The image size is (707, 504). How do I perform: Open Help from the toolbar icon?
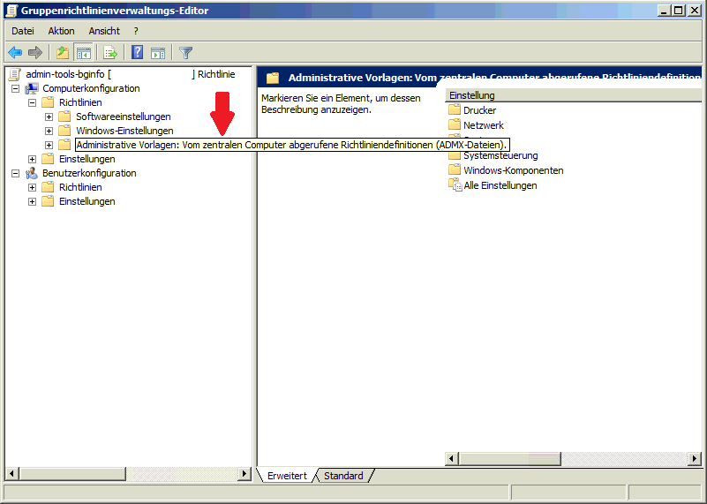(x=138, y=53)
